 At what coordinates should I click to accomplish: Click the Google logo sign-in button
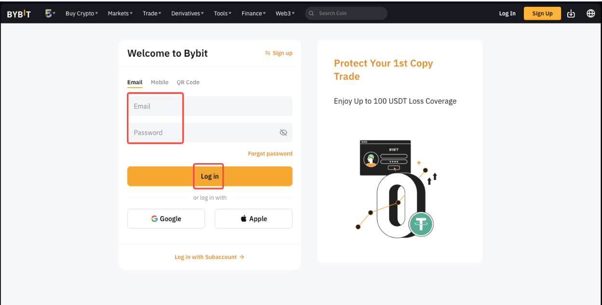(166, 218)
